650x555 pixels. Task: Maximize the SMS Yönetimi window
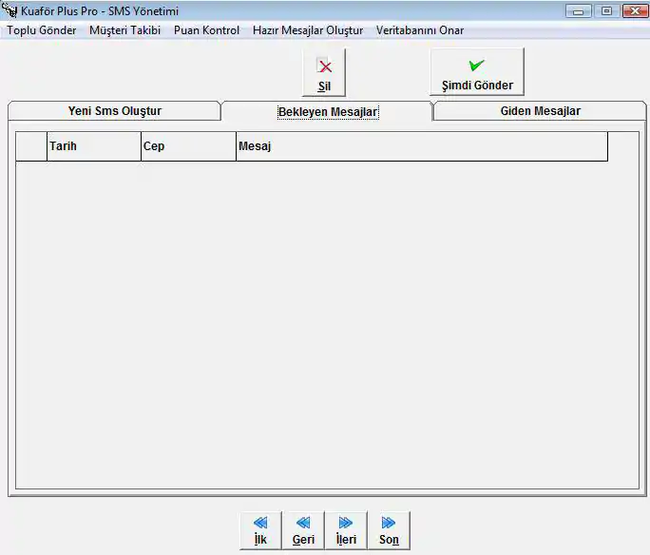click(605, 11)
